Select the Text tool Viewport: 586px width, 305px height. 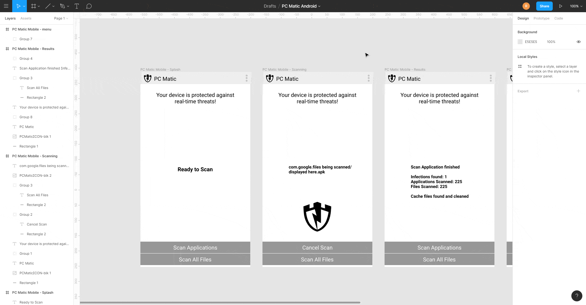point(77,6)
